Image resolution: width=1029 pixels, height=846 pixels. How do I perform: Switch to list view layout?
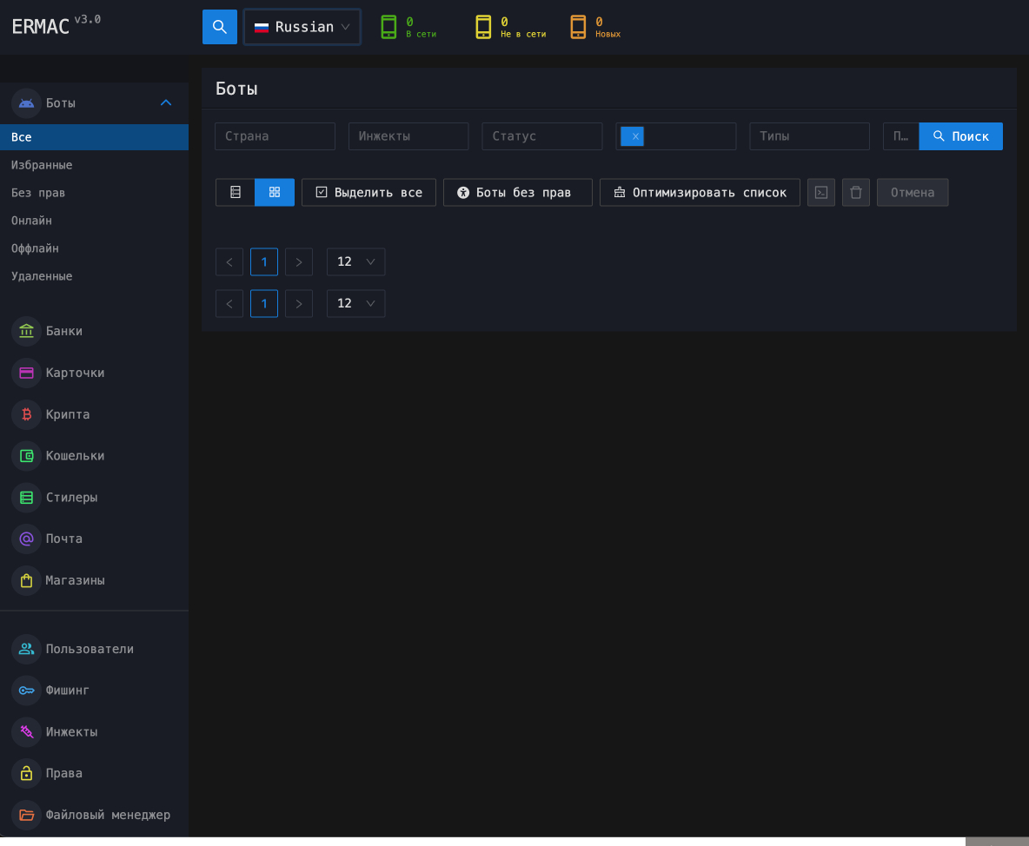click(236, 193)
